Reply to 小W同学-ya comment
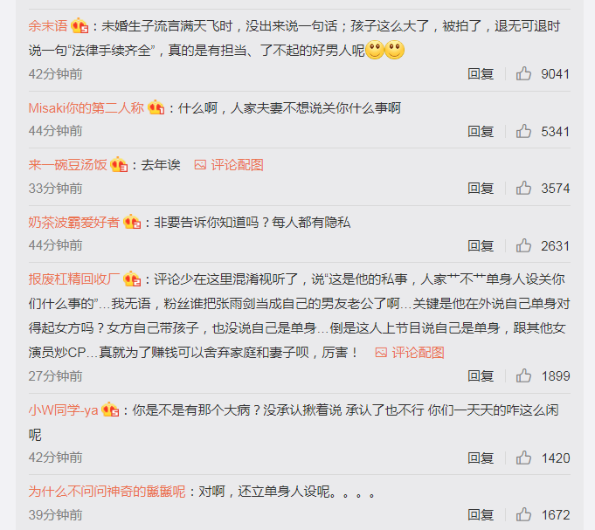This screenshot has height=530, width=595. (481, 458)
